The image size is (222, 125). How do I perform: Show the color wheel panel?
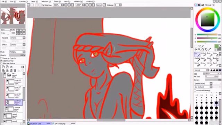196,5
